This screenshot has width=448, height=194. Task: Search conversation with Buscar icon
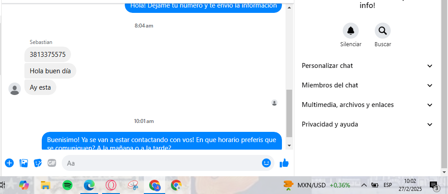(383, 31)
